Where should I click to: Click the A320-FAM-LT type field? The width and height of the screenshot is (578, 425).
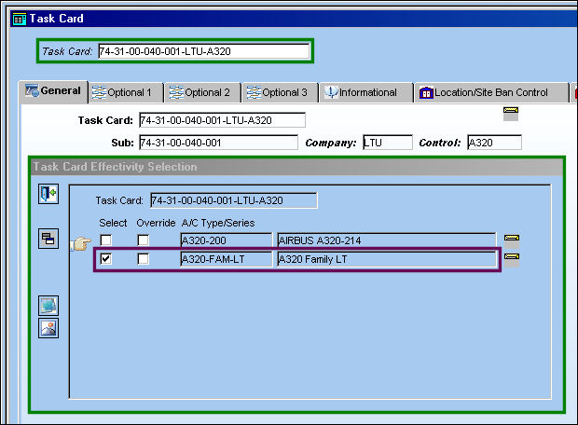pos(227,259)
